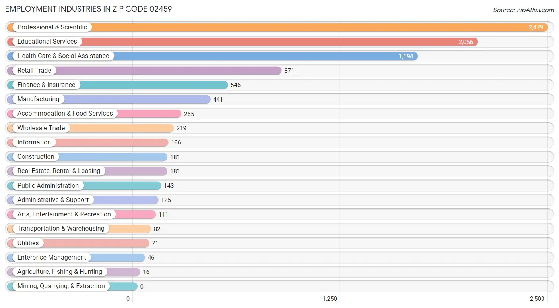
Task: Click the 2,056 value on the red bar
Action: click(x=466, y=42)
